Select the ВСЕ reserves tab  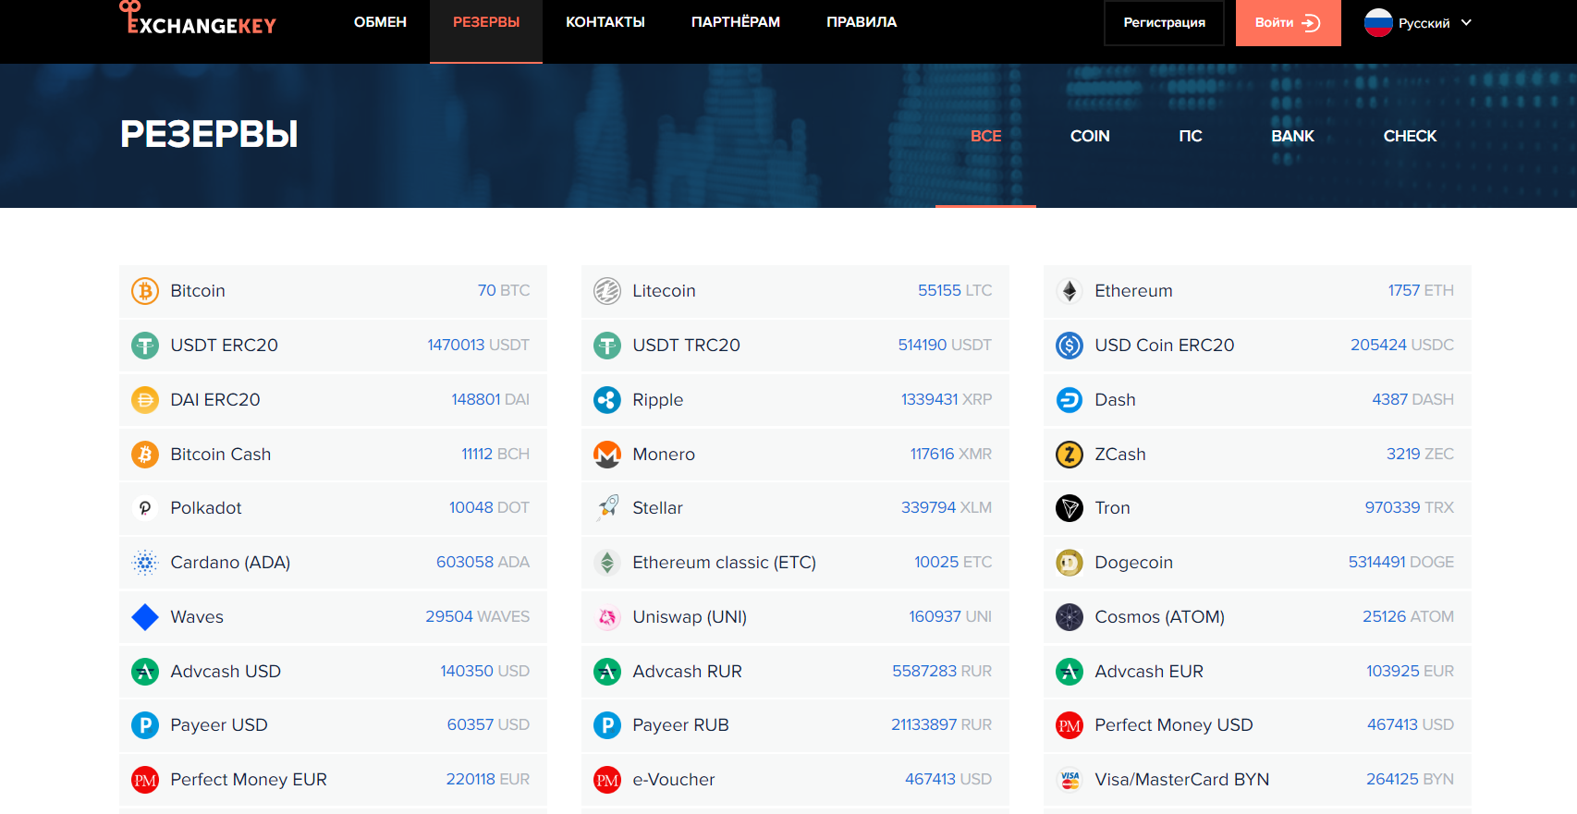(985, 136)
